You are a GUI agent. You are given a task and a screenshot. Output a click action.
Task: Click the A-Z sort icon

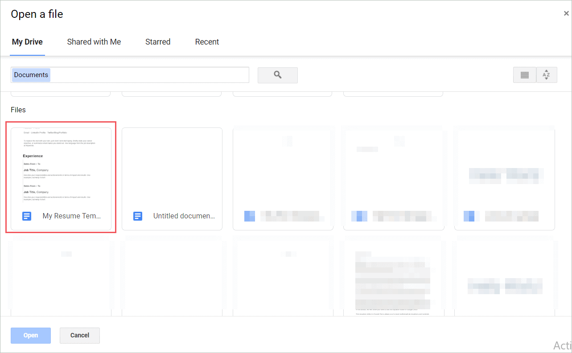pos(547,75)
